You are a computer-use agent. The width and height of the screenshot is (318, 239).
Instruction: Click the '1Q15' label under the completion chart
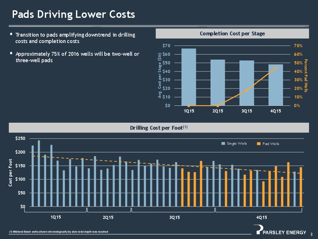pos(189,111)
